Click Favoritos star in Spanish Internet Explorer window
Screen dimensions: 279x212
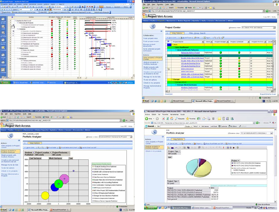[x=187, y=119]
